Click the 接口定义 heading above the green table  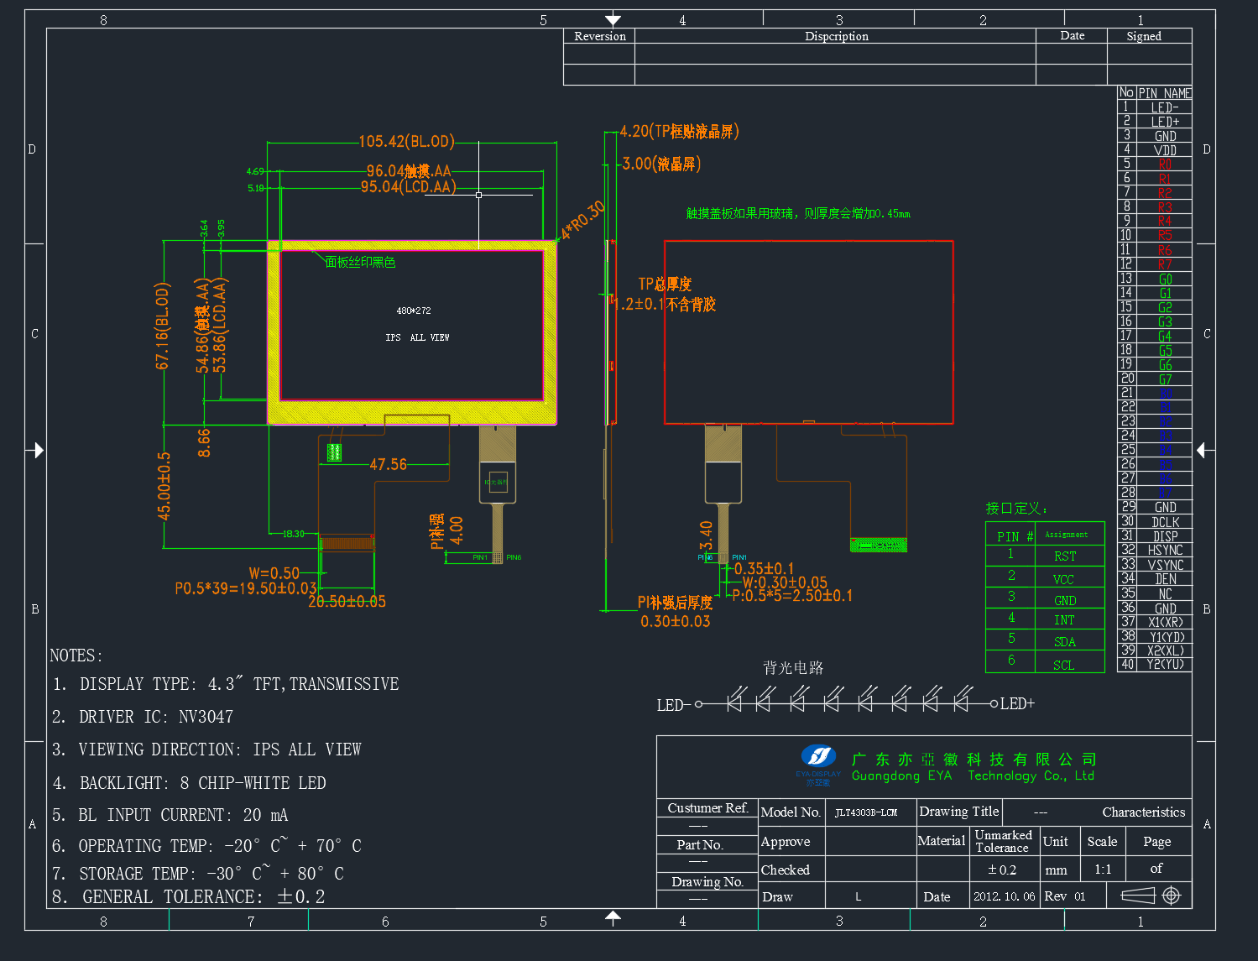click(1016, 508)
